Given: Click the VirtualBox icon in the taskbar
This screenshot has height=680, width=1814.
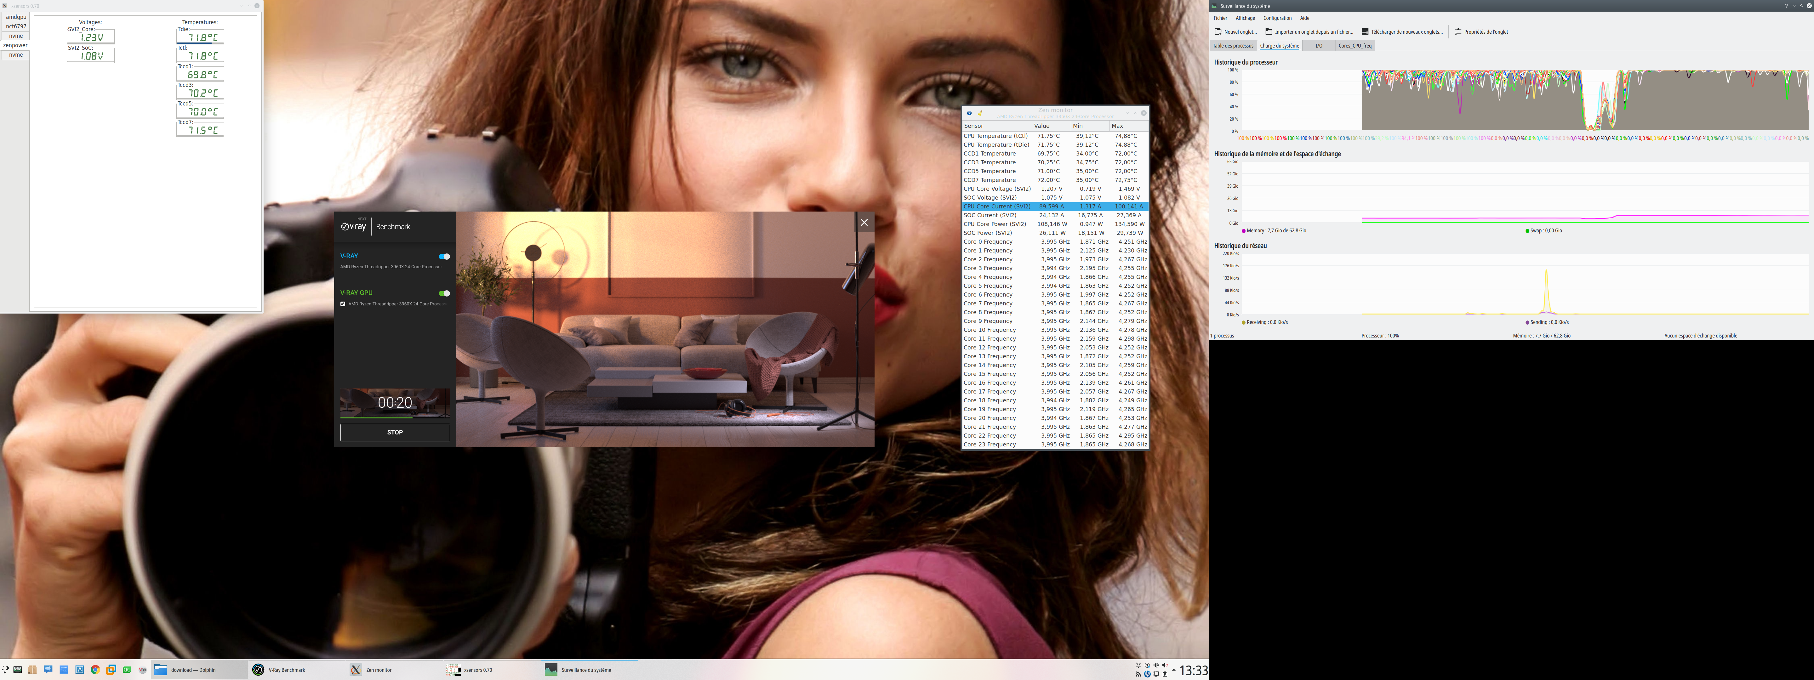Looking at the screenshot, I should tap(111, 670).
